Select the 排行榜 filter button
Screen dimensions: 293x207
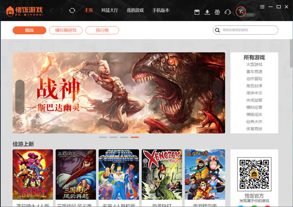click(x=102, y=30)
